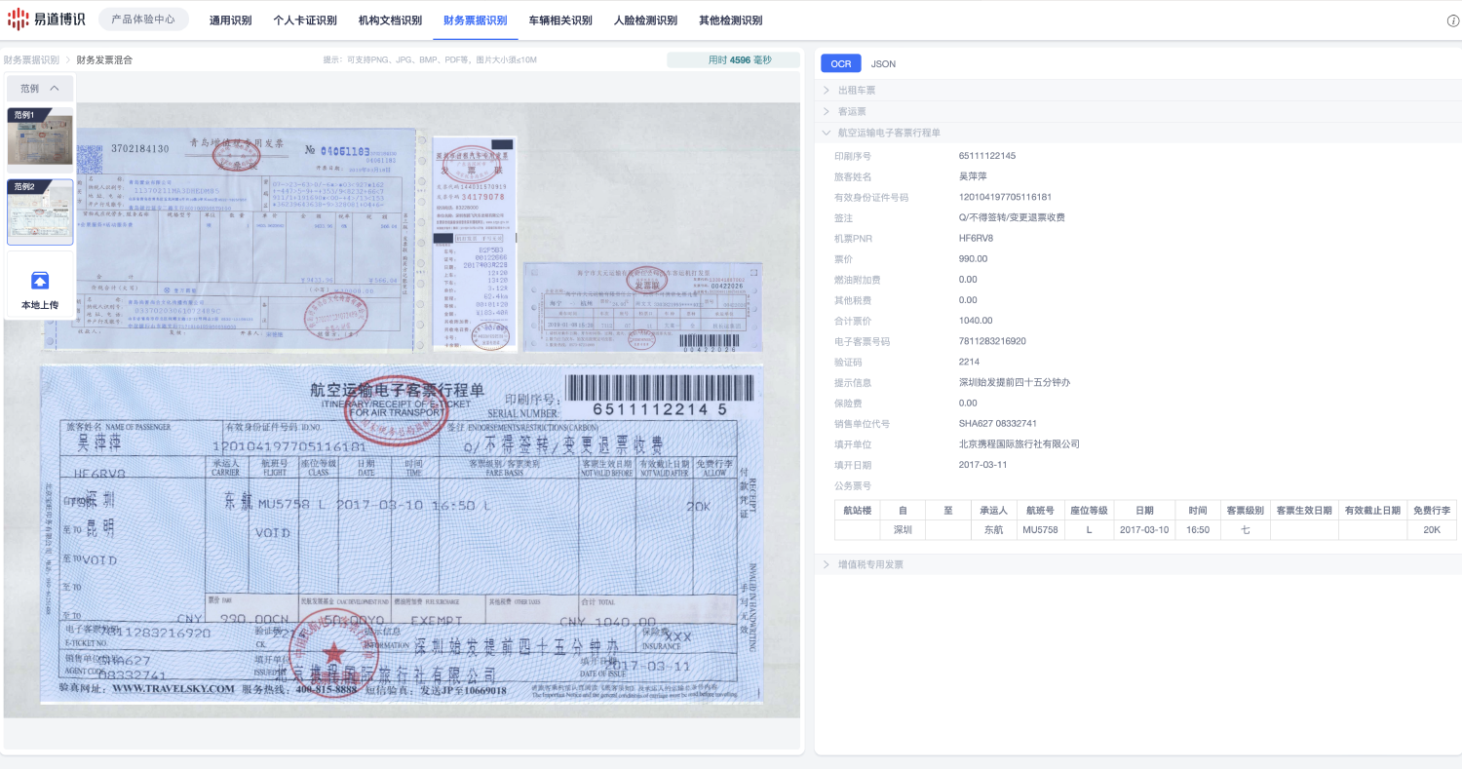Screen dimensions: 1462x769
Task: Click the local upload cloud icon
Action: (x=40, y=281)
